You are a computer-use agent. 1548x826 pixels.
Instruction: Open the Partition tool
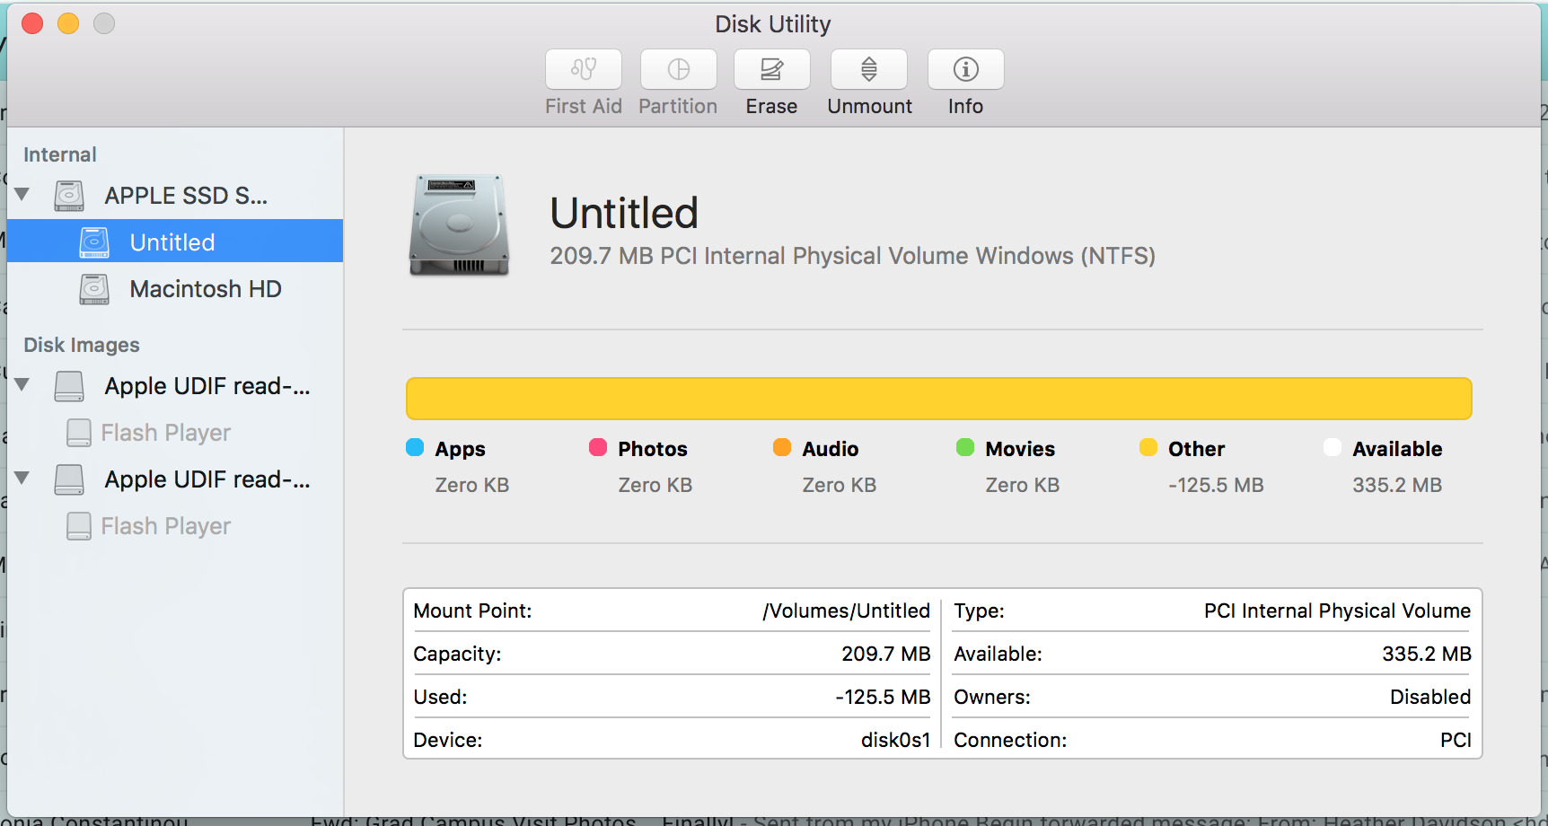678,81
